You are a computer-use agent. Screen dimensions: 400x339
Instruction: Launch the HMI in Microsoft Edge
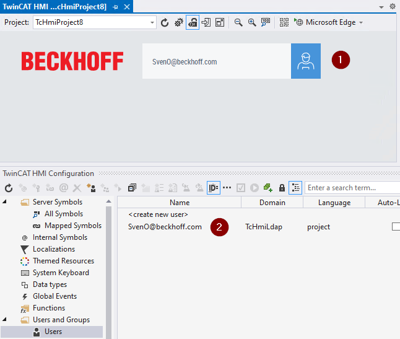324,22
